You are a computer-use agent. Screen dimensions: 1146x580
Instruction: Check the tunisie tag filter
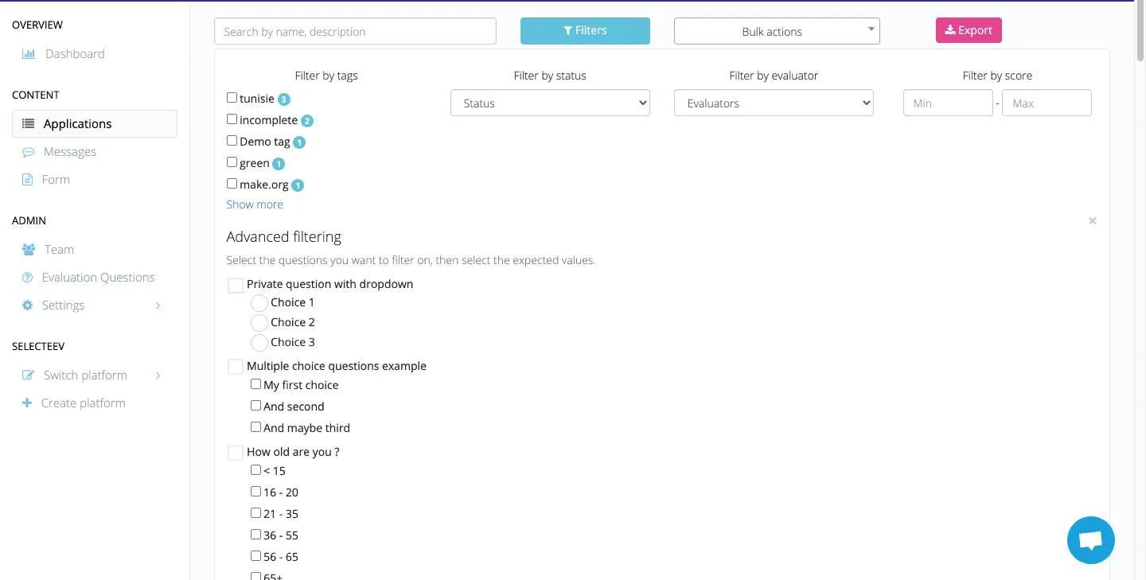pyautogui.click(x=232, y=98)
